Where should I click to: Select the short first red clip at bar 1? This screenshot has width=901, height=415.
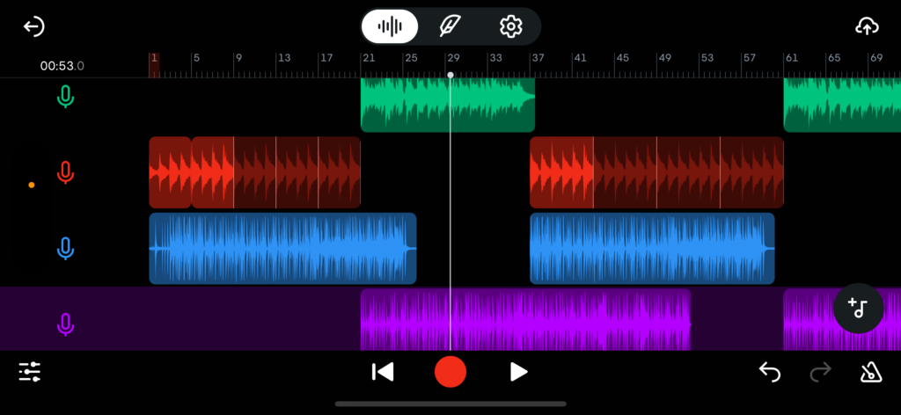click(170, 172)
